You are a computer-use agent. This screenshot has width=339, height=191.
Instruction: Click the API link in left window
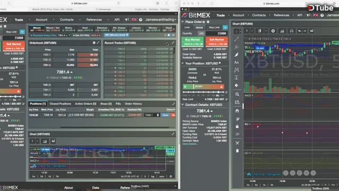[x=117, y=20]
